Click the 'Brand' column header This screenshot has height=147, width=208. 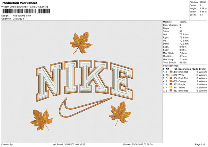(202, 69)
